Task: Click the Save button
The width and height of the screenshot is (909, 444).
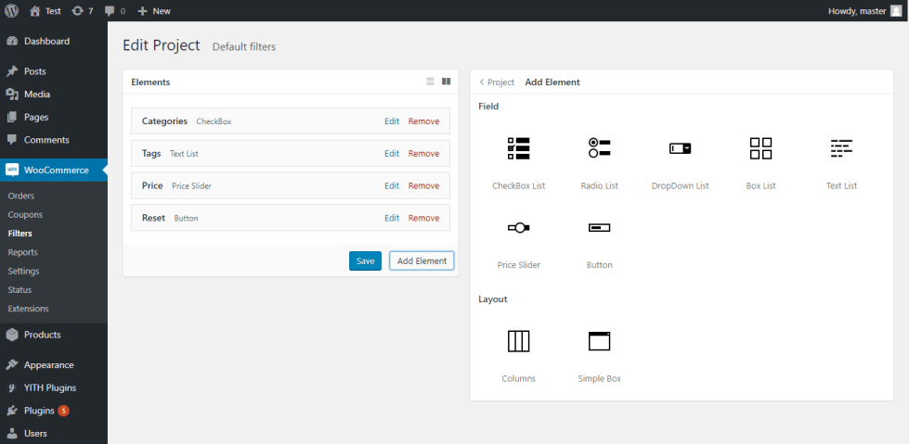Action: [x=365, y=261]
